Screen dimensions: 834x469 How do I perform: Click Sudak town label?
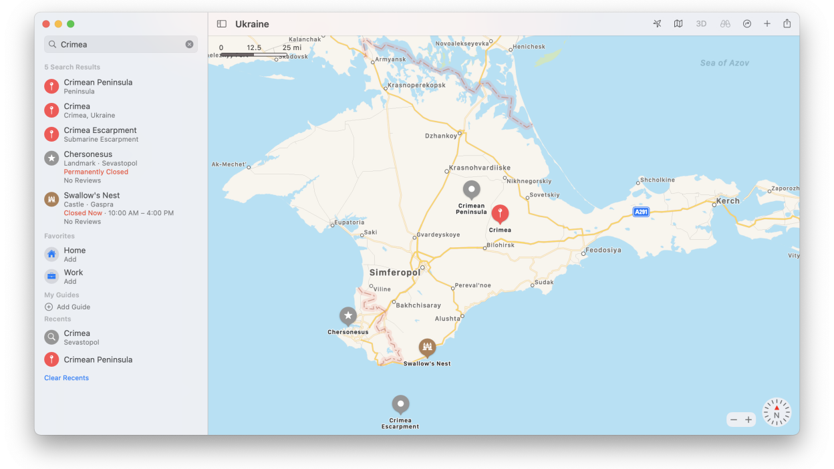click(x=544, y=282)
